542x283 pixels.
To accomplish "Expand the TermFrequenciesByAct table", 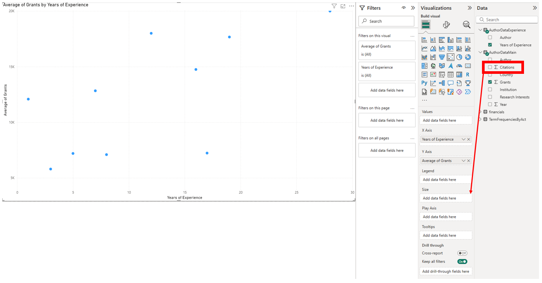I will [x=480, y=119].
